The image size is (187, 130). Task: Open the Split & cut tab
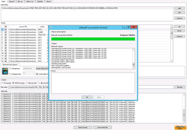(x=30, y=1)
